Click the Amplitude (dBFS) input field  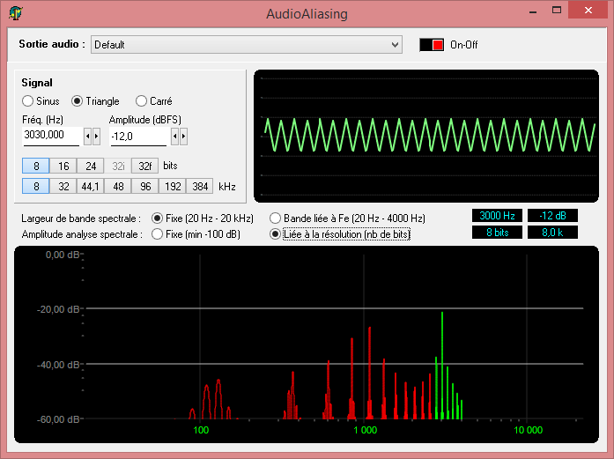pos(137,136)
